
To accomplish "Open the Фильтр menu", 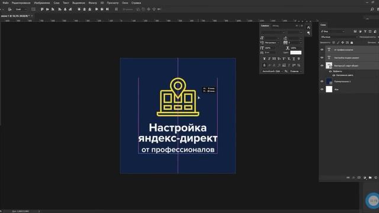I will 92,3.
